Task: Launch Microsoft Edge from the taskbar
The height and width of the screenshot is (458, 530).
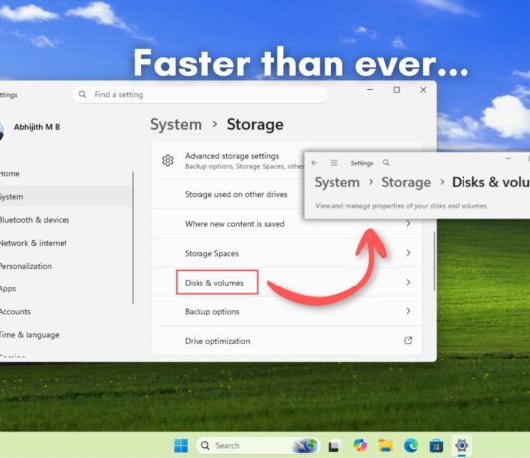Action: (411, 445)
